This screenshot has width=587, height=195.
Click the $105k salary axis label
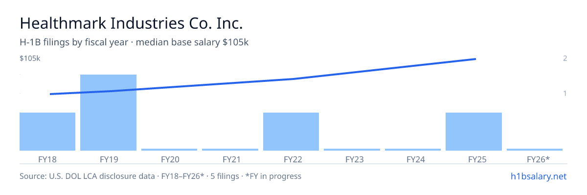[30, 58]
